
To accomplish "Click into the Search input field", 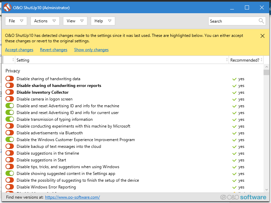I will (233, 21).
